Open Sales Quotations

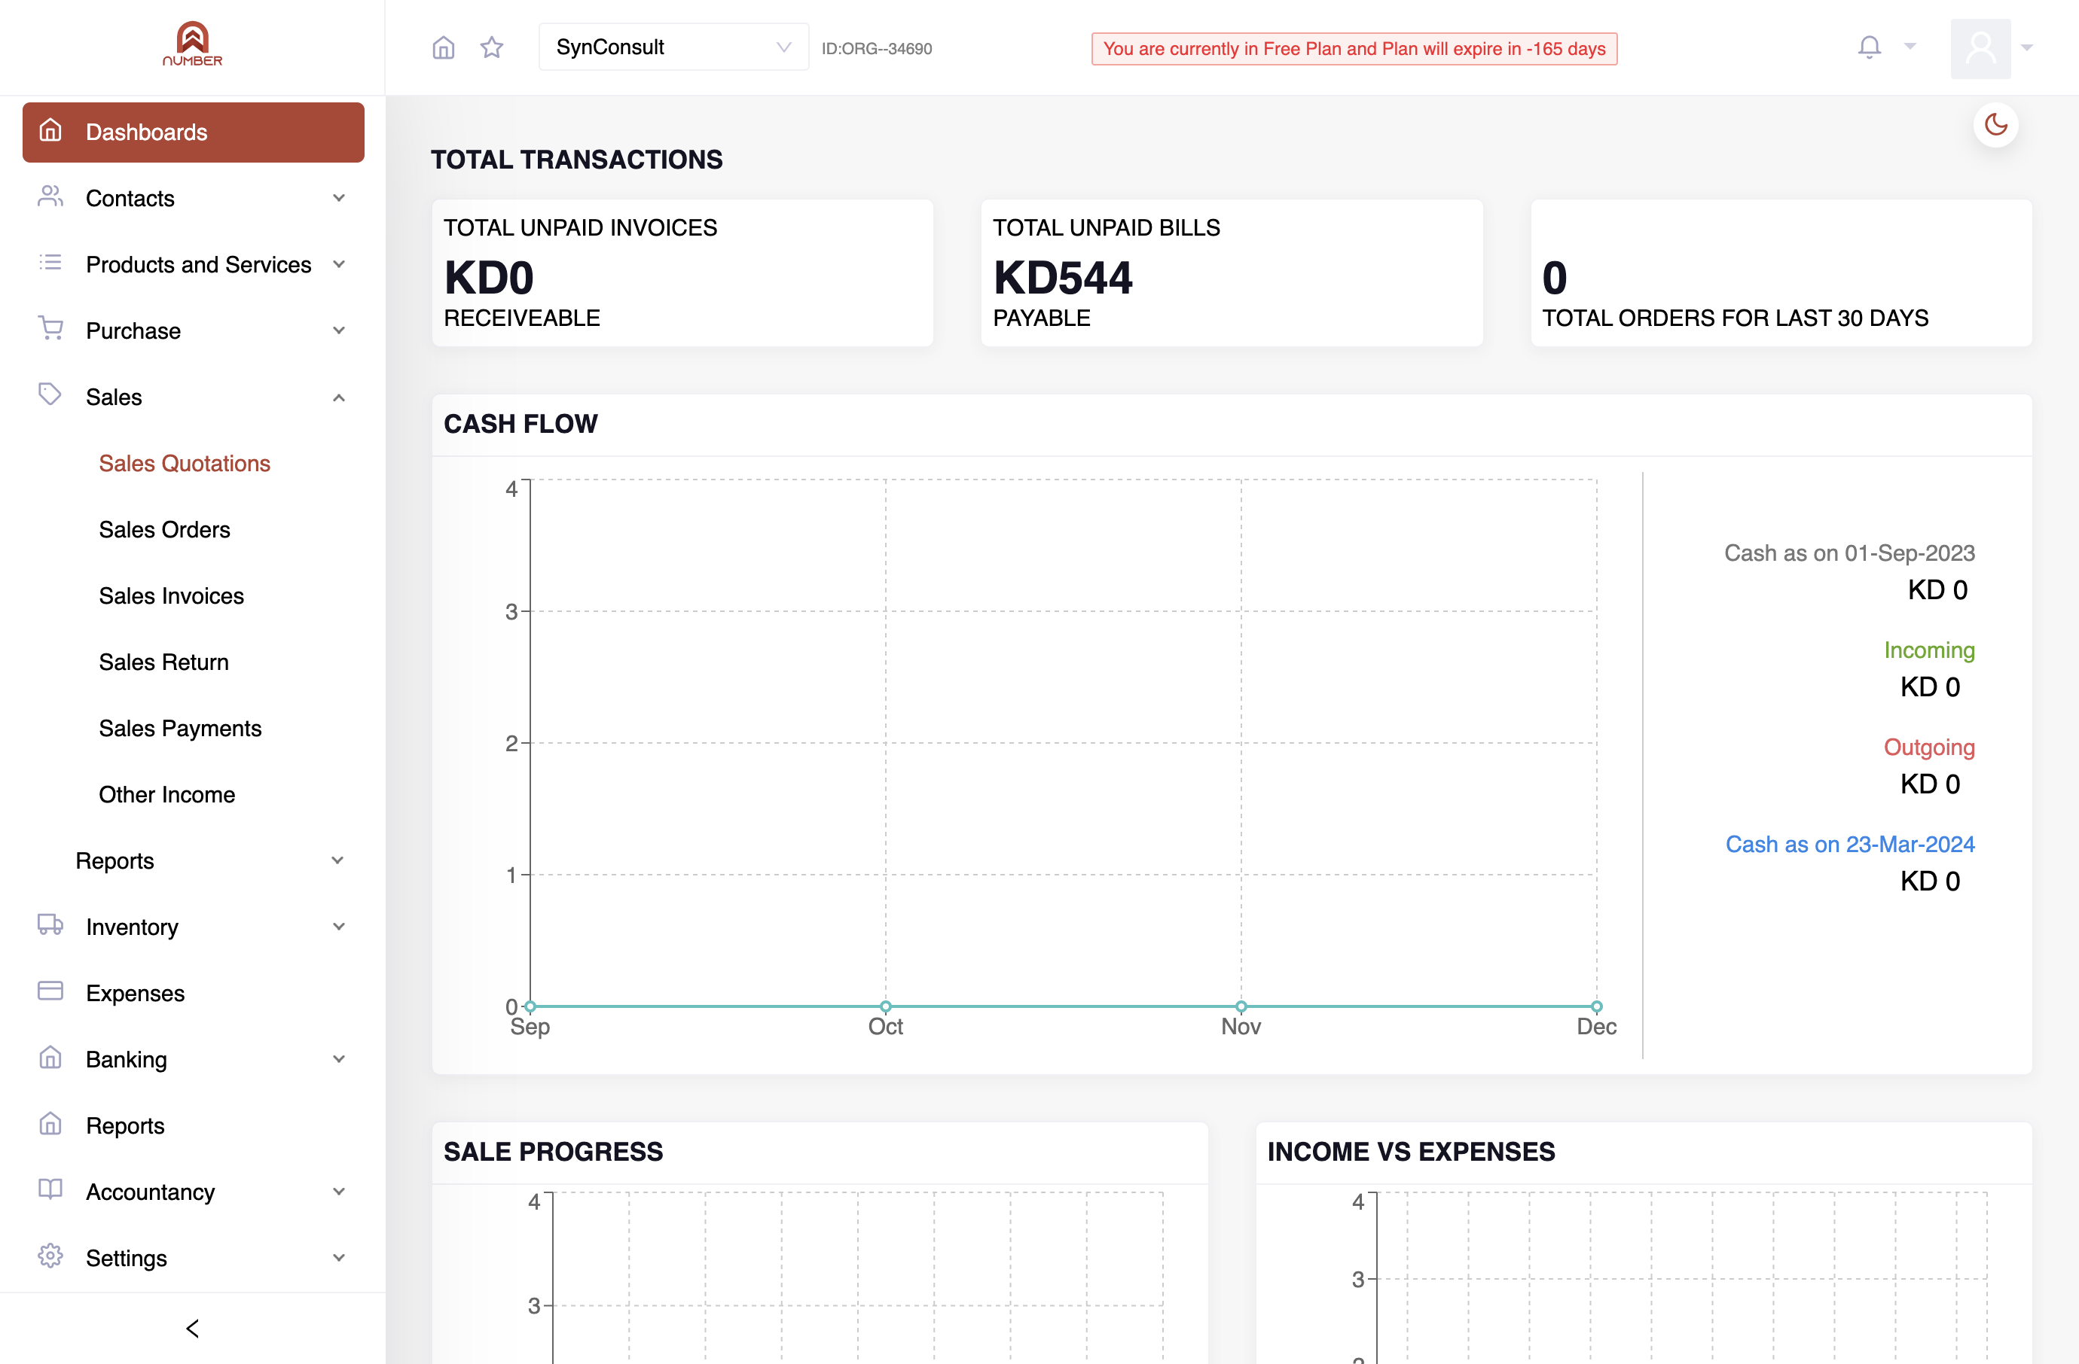point(185,464)
